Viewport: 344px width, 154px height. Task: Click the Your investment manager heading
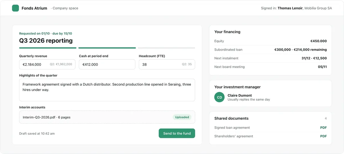[x=237, y=87]
